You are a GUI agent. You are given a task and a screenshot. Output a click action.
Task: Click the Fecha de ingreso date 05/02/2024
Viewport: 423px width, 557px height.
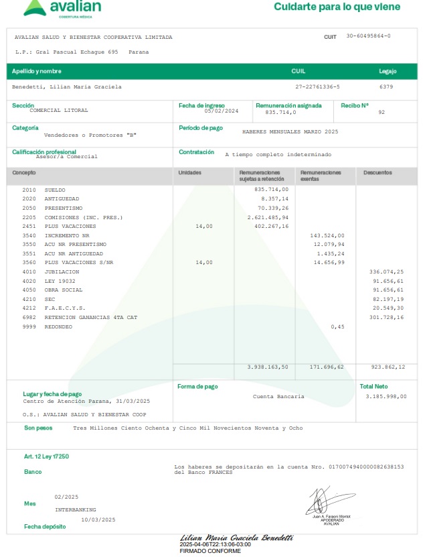221,111
